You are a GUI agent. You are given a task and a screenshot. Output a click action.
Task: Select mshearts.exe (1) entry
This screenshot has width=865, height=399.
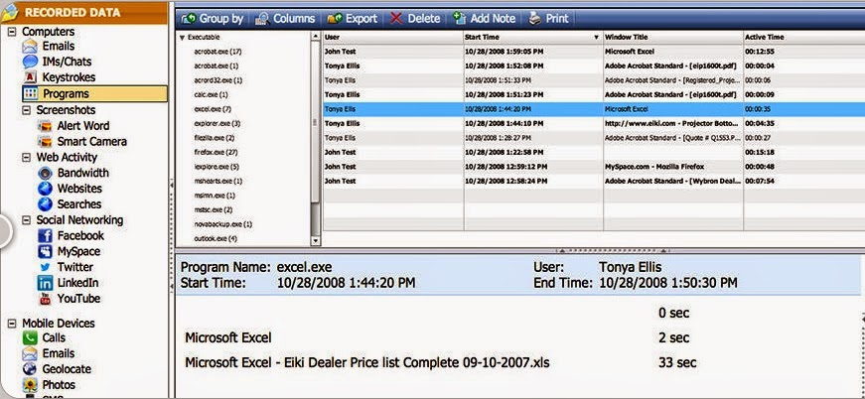[217, 181]
